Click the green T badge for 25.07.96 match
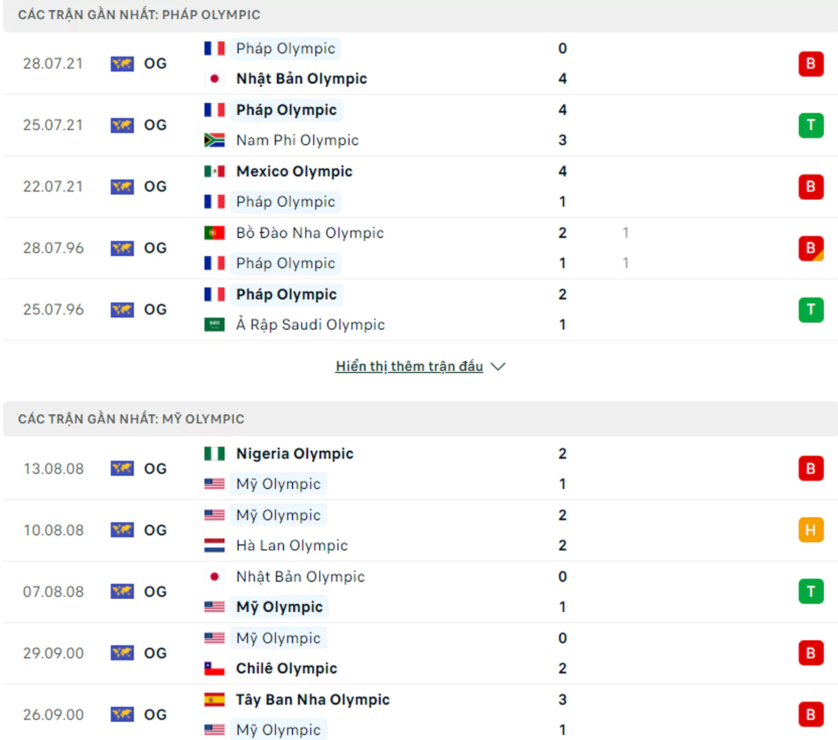 811,310
